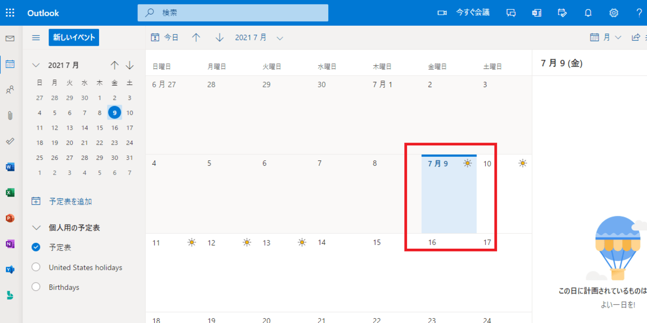Select July 9 cell in month grid
The image size is (647, 323).
[449, 194]
